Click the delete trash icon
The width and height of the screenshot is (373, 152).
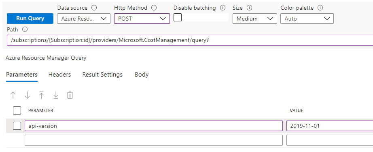[70, 95]
